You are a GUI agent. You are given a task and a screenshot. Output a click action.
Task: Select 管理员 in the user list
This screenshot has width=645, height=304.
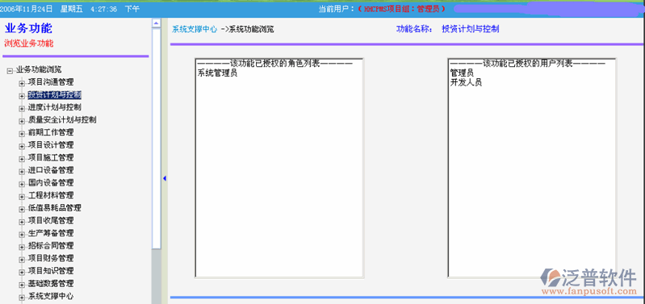pyautogui.click(x=462, y=73)
